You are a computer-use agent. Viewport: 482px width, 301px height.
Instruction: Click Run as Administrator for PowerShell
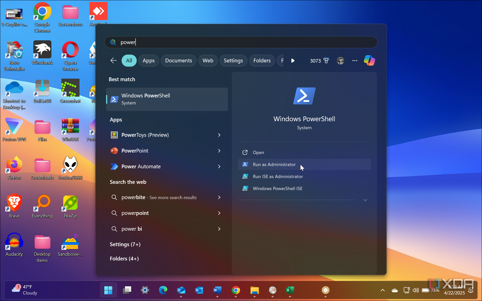click(x=304, y=165)
